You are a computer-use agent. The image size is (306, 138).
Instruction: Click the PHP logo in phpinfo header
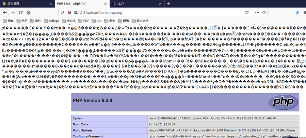coord(283,102)
